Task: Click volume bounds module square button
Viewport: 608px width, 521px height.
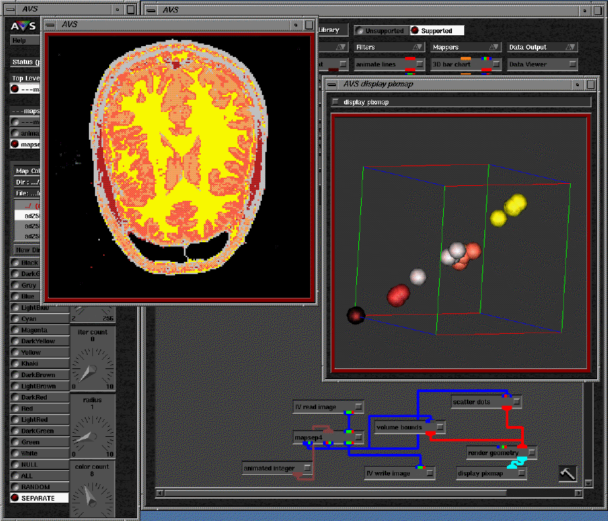Action: [440, 427]
